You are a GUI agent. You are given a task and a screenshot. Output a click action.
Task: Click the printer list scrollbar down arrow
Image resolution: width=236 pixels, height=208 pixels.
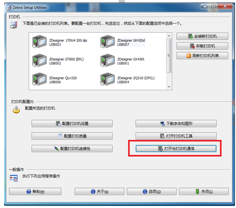(x=169, y=87)
